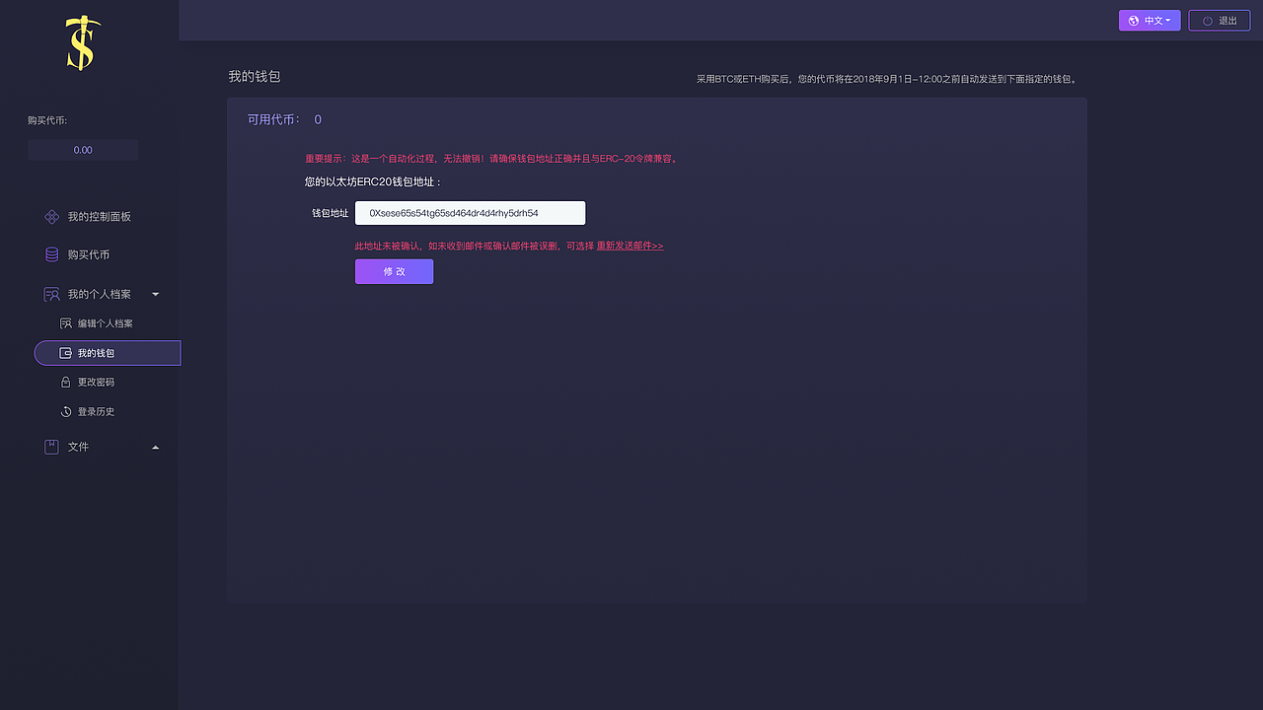Click the history clock icon beside 登录历史

[66, 411]
